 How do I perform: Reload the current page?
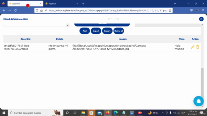click(x=16, y=10)
